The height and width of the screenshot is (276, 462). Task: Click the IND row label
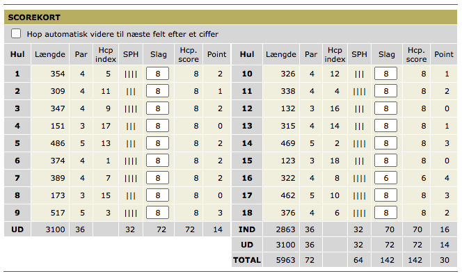247,229
